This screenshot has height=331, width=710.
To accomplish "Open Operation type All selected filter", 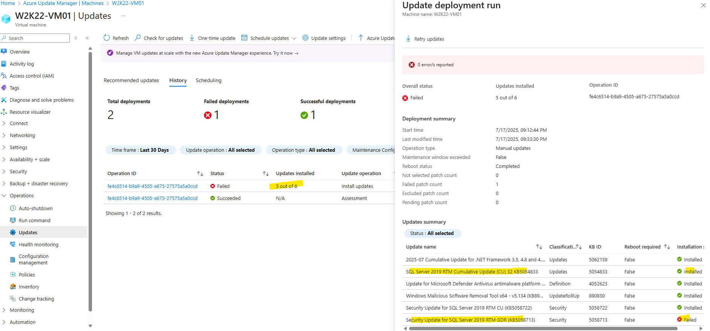I will click(x=304, y=150).
